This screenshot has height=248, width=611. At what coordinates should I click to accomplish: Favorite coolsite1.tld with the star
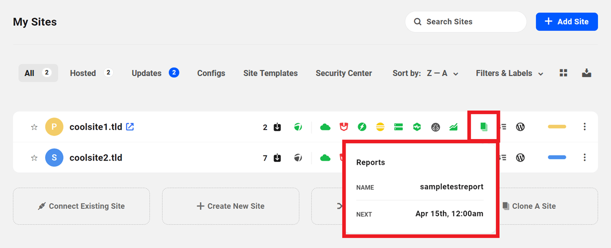tap(34, 127)
